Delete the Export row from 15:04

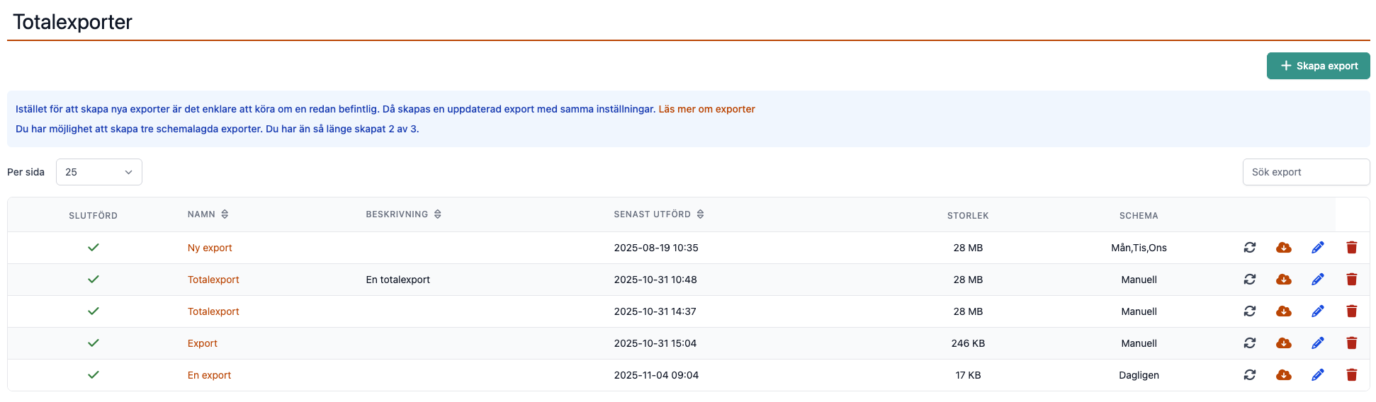(1352, 343)
